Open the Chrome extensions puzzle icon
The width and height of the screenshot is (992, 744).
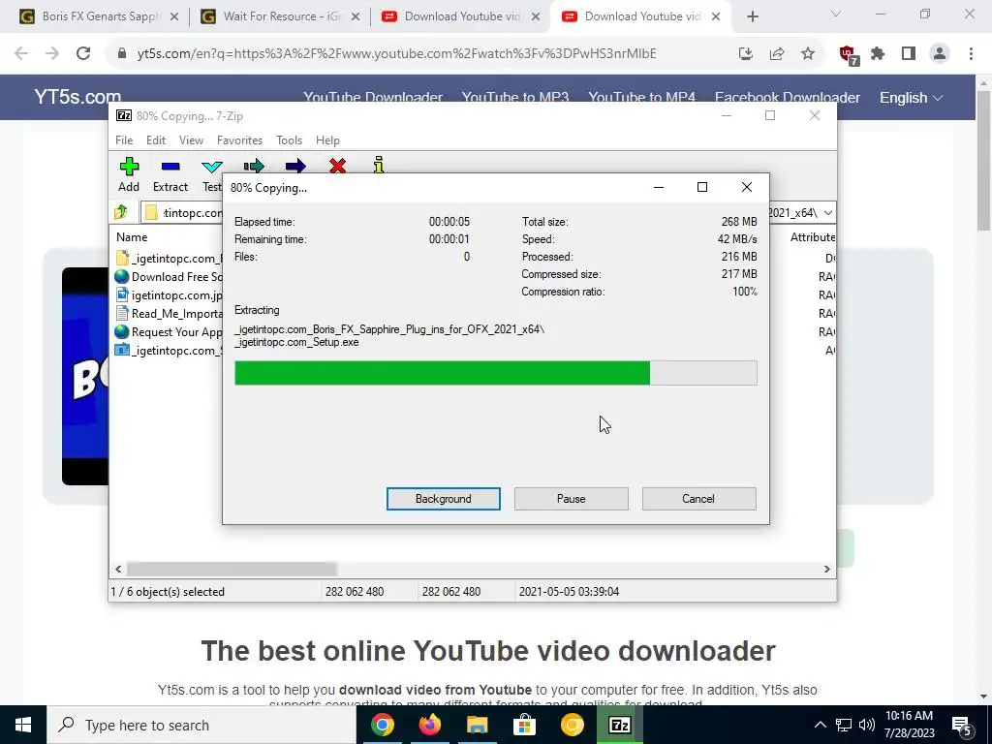(x=878, y=54)
